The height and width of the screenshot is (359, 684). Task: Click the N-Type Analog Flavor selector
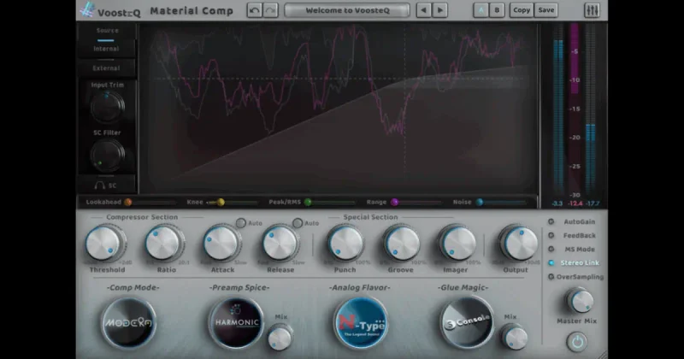coord(361,323)
